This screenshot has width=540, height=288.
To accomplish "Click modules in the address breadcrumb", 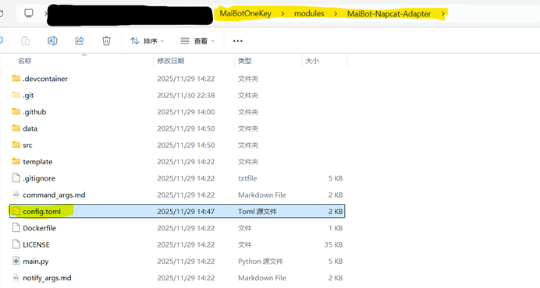I will pyautogui.click(x=309, y=13).
